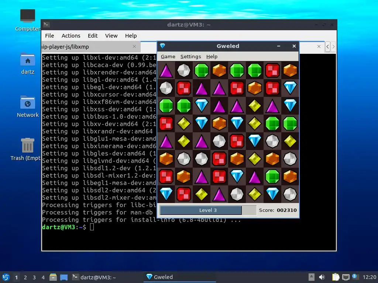378x283 pixels.
Task: Close the ip-player-js/libxmp terminal tab
Action: (134, 46)
